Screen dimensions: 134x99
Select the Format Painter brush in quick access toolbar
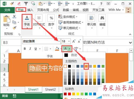(12, 4)
